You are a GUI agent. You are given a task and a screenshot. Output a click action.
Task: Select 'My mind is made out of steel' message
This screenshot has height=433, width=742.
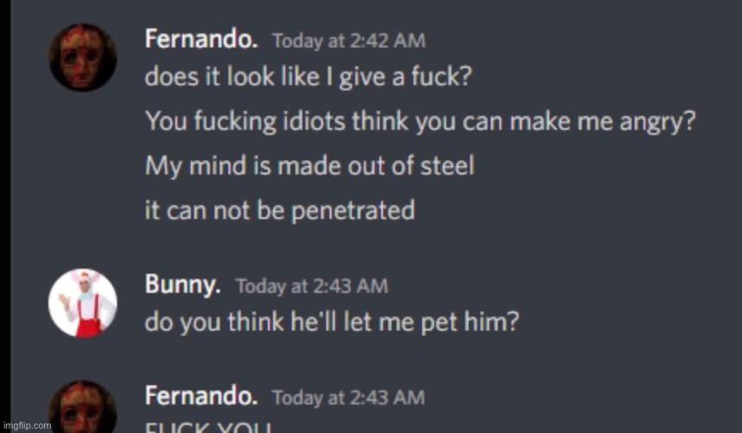pos(309,166)
